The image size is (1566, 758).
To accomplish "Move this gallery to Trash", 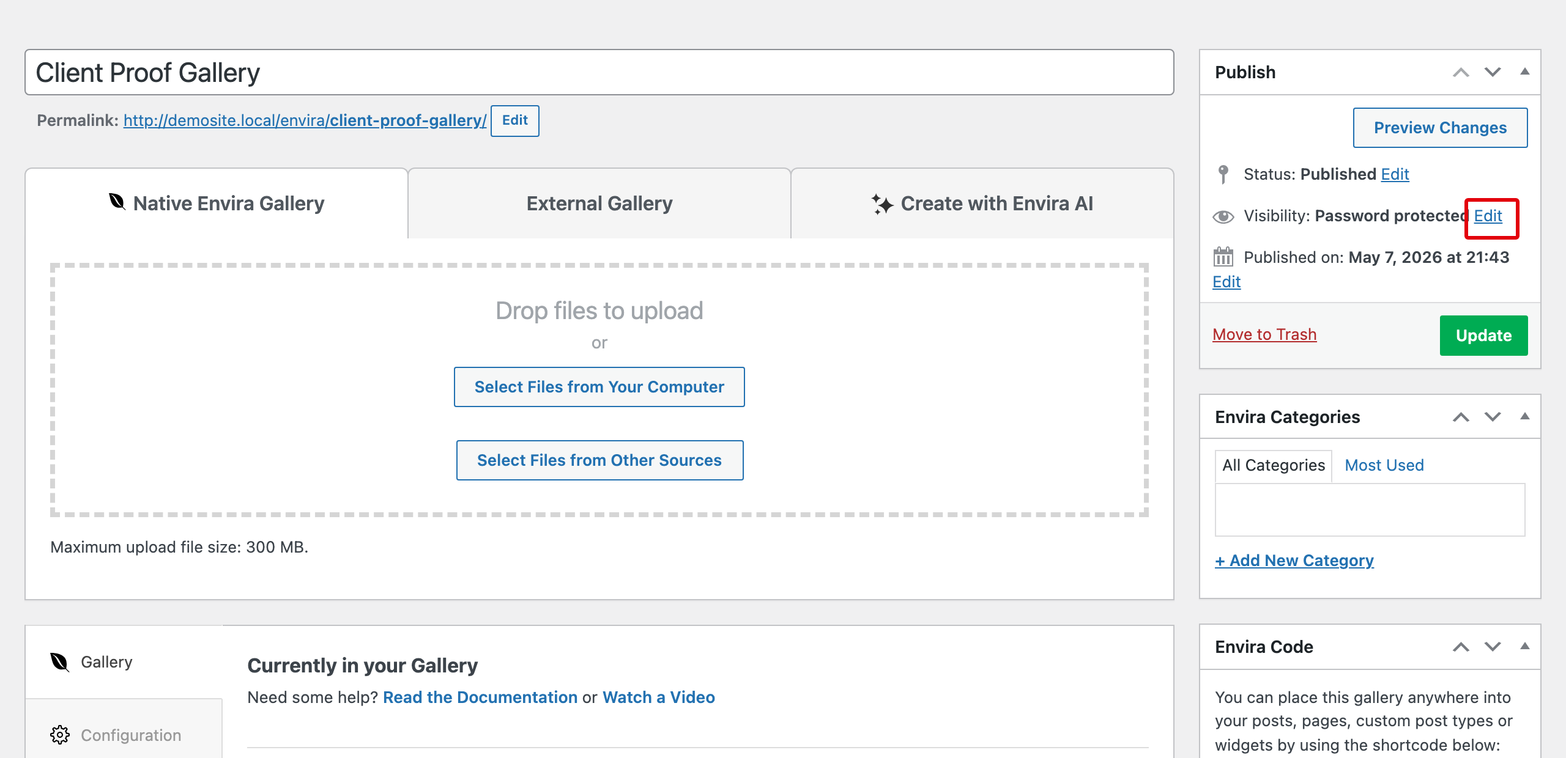I will coord(1264,335).
